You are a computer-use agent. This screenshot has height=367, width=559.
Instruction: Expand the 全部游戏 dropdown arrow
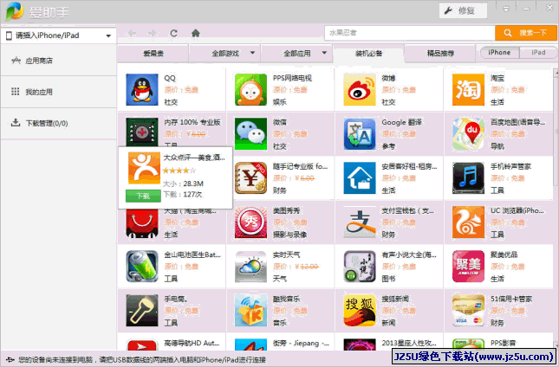[252, 53]
